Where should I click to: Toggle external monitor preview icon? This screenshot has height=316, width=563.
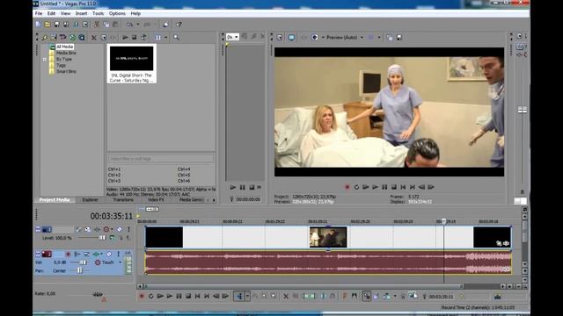[291, 37]
